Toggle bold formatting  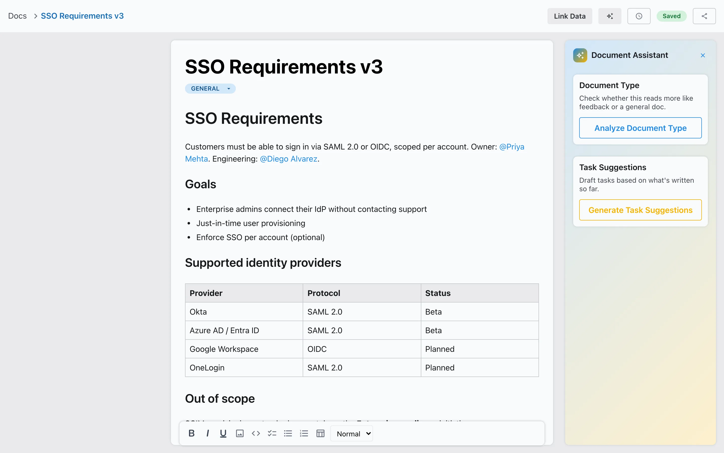pos(192,433)
